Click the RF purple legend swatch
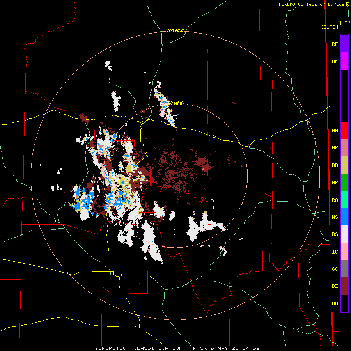Screen dimensions: 351x351 tap(344, 44)
